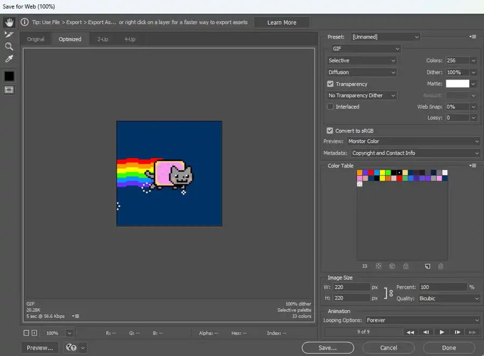Click the lock selected colors icon
484x356 pixels.
405,266
